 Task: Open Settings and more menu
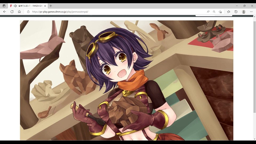[251, 12]
